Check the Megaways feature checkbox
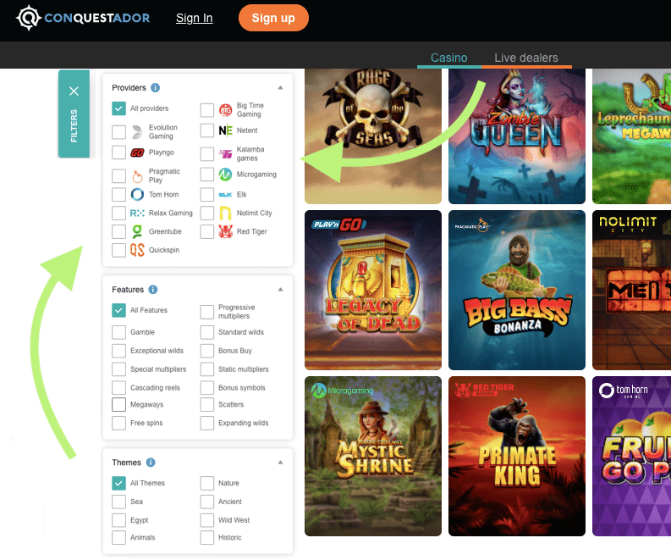Viewport: 671px width, 560px height. coord(119,404)
